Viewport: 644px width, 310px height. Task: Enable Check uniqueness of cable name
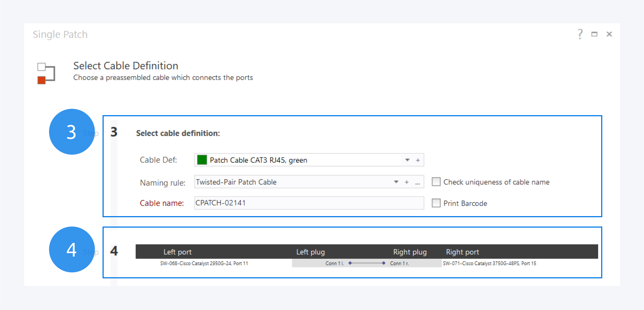pos(436,182)
